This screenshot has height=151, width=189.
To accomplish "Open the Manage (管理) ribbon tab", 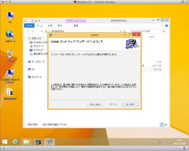I will 76,26.
